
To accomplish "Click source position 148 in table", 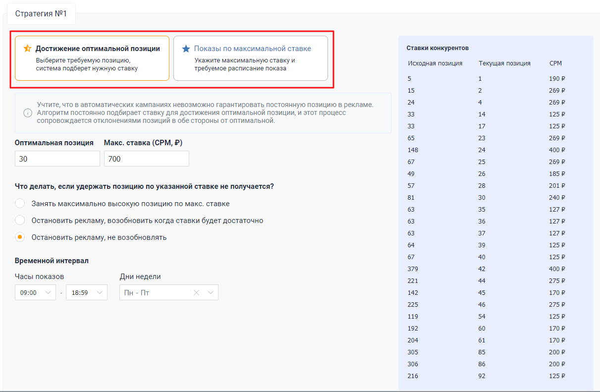I will [413, 150].
